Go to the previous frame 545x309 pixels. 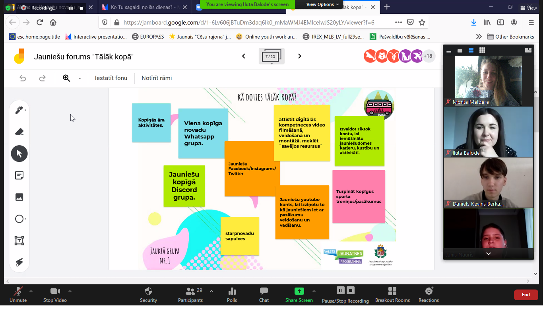coord(244,56)
